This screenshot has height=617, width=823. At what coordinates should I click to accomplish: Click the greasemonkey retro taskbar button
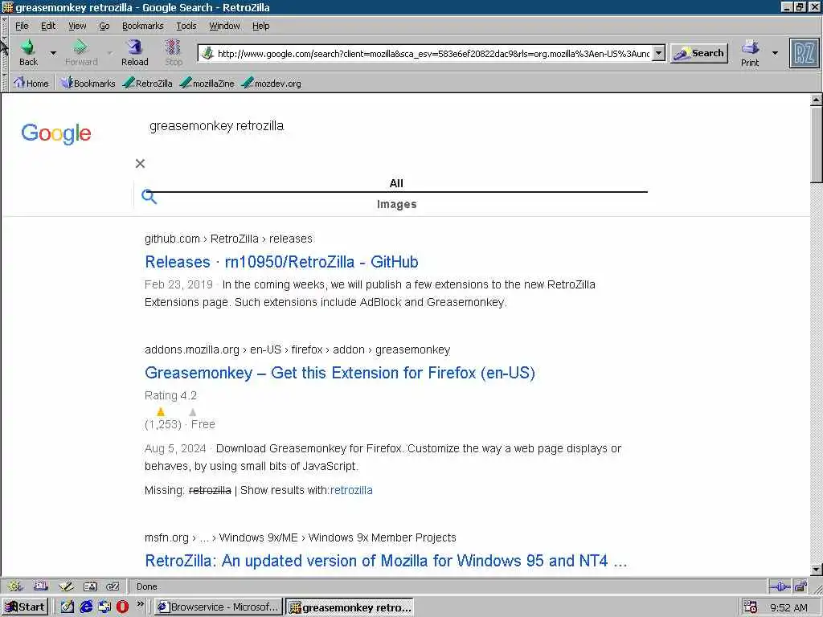[x=350, y=607]
